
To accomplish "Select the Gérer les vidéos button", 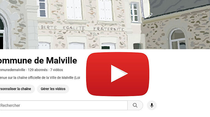I will [53, 89].
